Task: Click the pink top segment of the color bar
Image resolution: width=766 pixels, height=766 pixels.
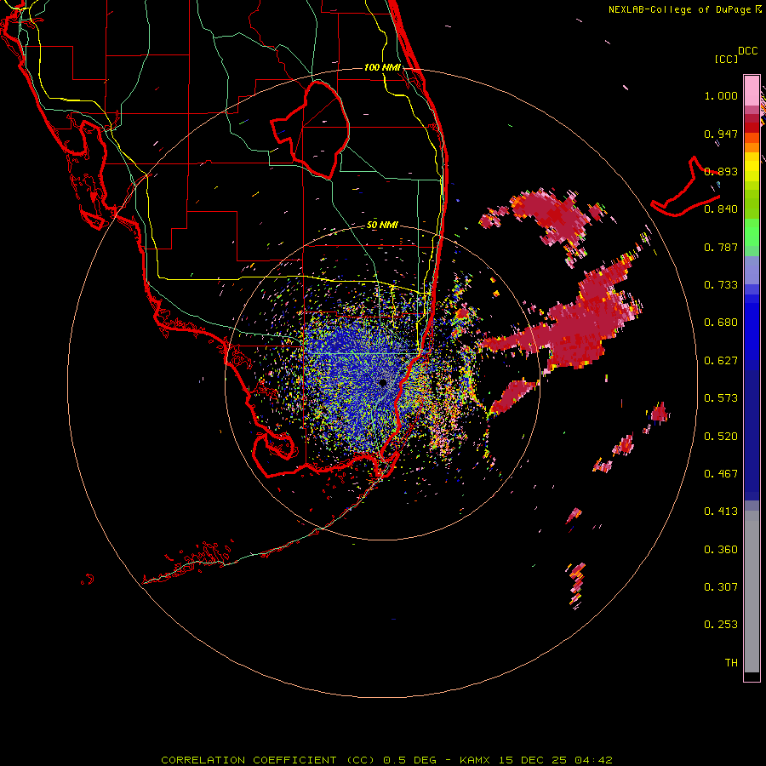Action: [x=752, y=90]
